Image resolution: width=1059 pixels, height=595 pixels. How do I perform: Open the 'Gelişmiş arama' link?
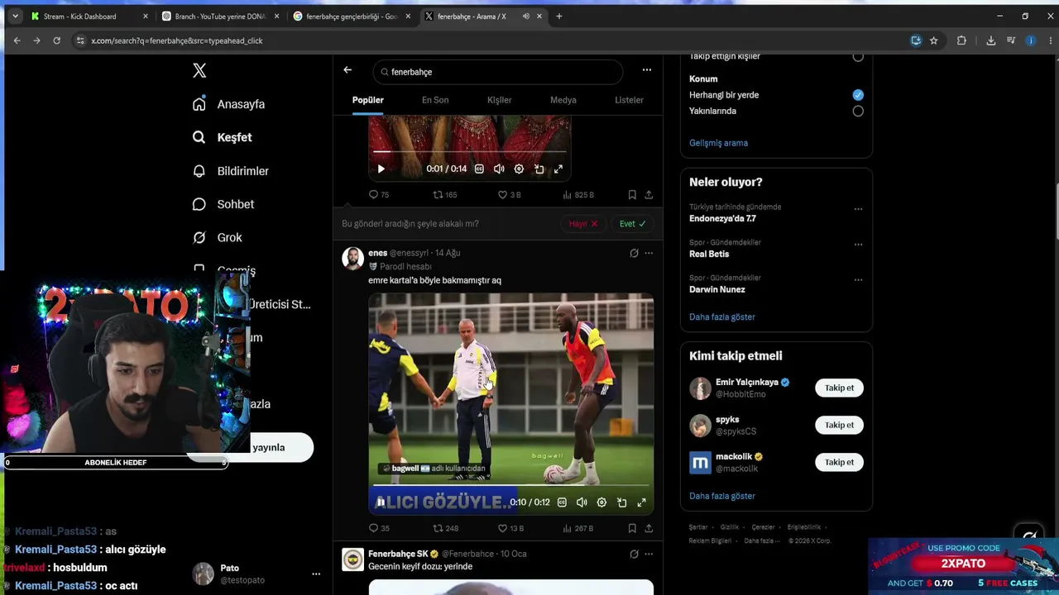(x=718, y=143)
